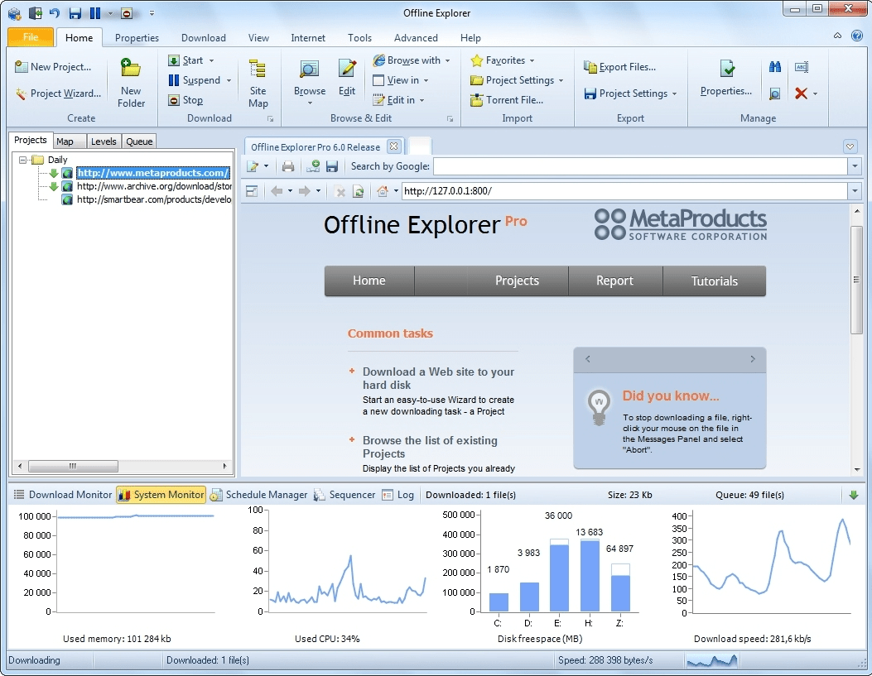Screen dimensions: 872x676
Task: Click Browse the list of existing Projects link
Action: pyautogui.click(x=430, y=447)
